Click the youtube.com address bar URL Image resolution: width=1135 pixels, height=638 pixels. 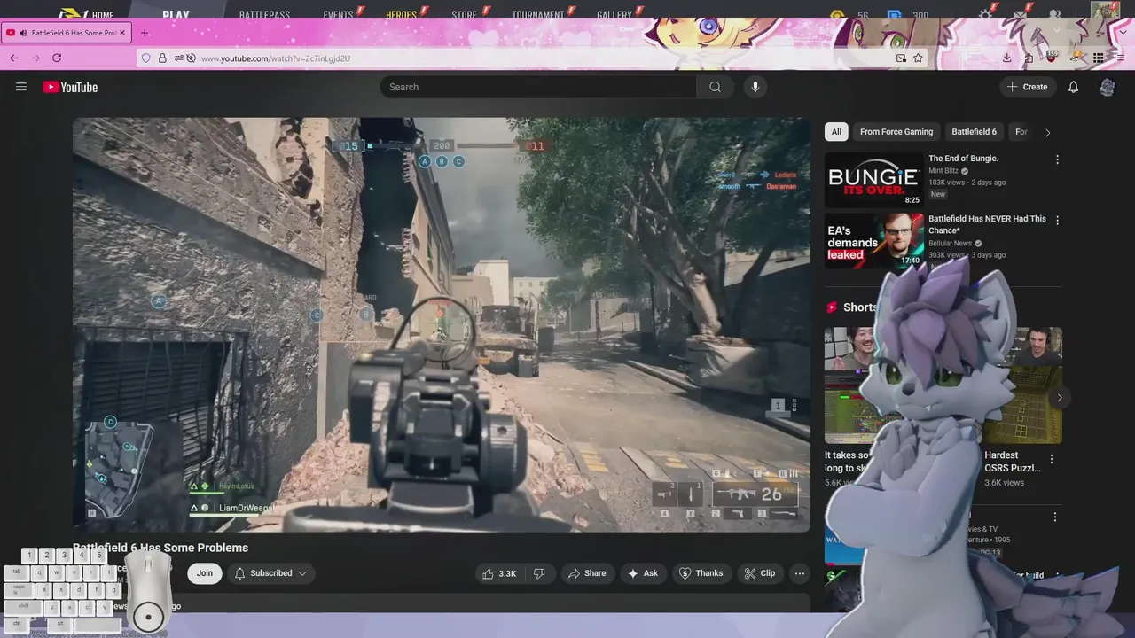pyautogui.click(x=275, y=58)
